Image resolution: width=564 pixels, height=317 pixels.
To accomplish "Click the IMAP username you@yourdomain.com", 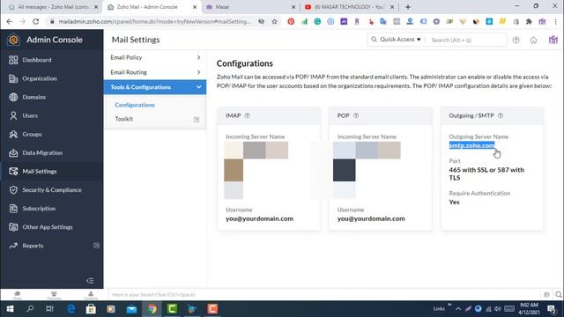I will (259, 218).
